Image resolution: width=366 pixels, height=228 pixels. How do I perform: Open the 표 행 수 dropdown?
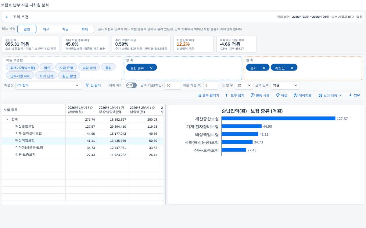coord(244,85)
